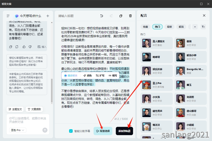Select the 小姐姐 voice

pyautogui.click(x=191, y=126)
